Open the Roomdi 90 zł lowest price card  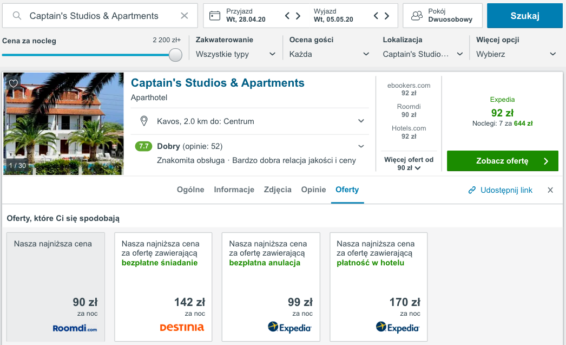pyautogui.click(x=56, y=287)
